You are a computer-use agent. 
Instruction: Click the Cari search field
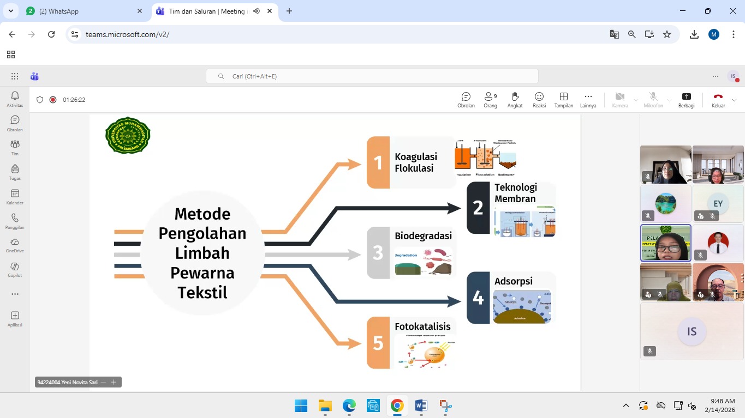(x=372, y=76)
